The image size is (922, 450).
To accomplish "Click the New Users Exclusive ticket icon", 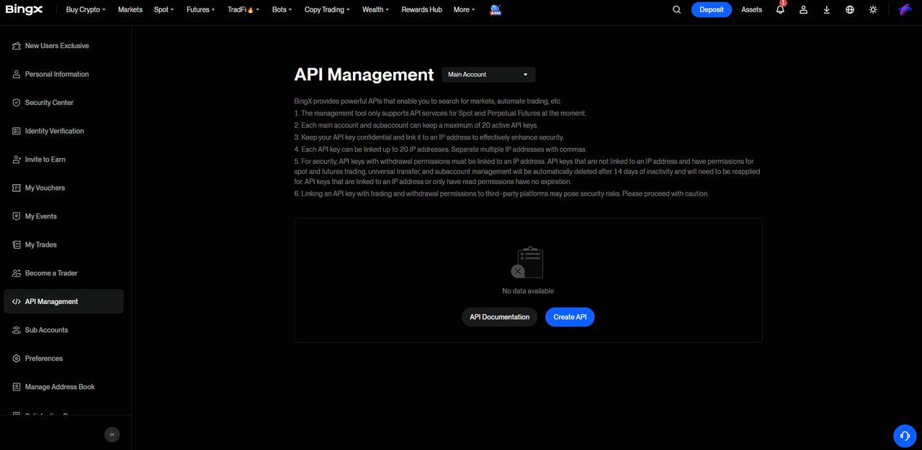I will [x=17, y=46].
